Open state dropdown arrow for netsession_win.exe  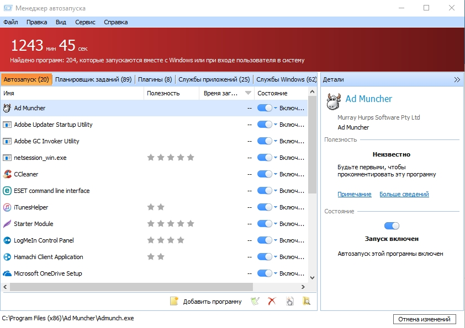[276, 158]
